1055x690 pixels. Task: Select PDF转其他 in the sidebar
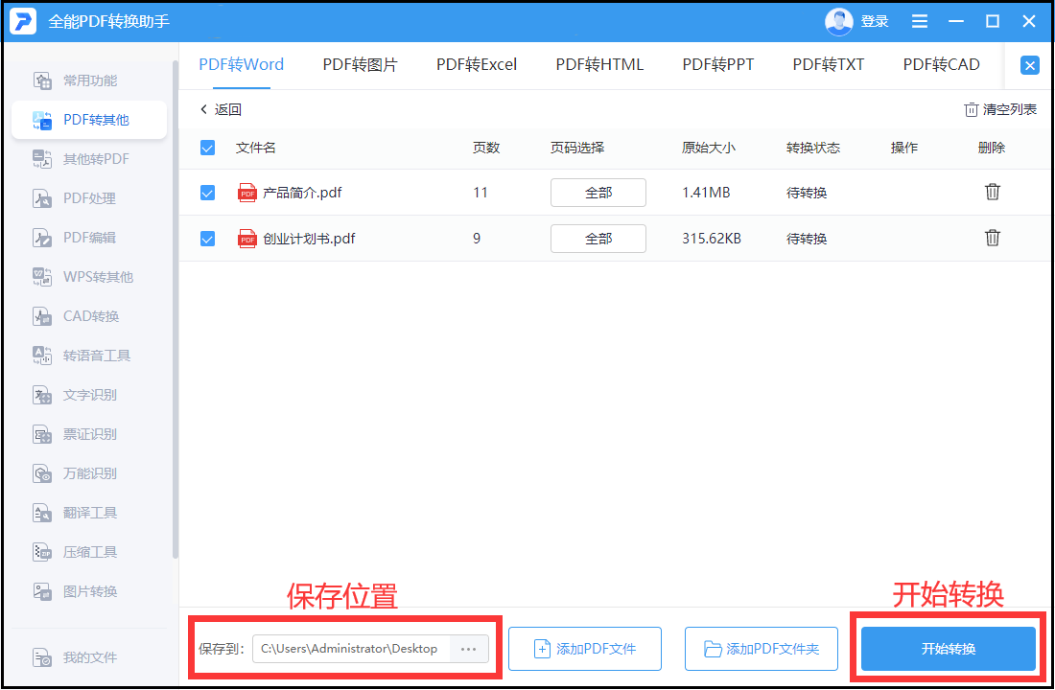[x=89, y=120]
